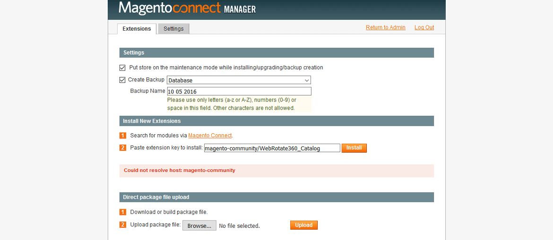Open the Magento Connect link
The width and height of the screenshot is (553, 240).
(210, 135)
